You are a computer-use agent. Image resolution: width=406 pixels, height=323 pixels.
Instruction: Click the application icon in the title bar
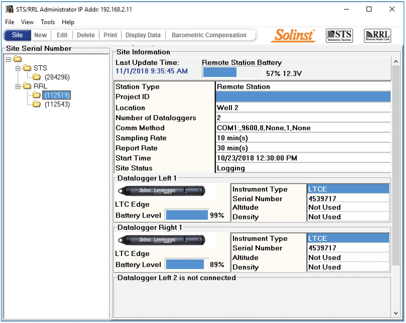click(x=9, y=9)
